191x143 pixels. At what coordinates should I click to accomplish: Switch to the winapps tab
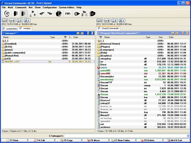(x=25, y=28)
